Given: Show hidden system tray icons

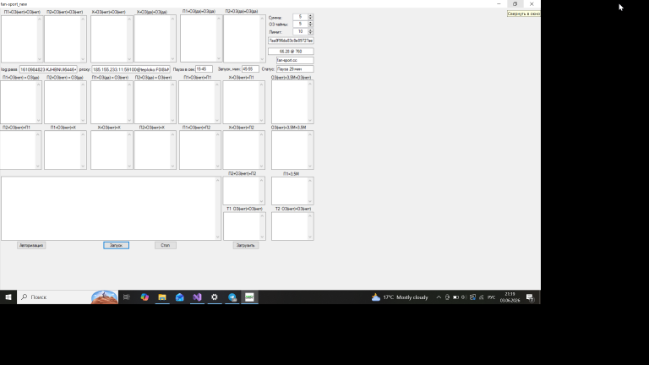Looking at the screenshot, I should tap(439, 297).
